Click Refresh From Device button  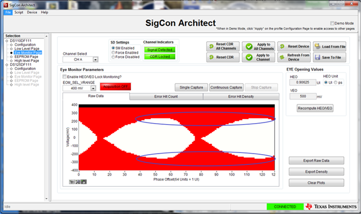click(294, 57)
